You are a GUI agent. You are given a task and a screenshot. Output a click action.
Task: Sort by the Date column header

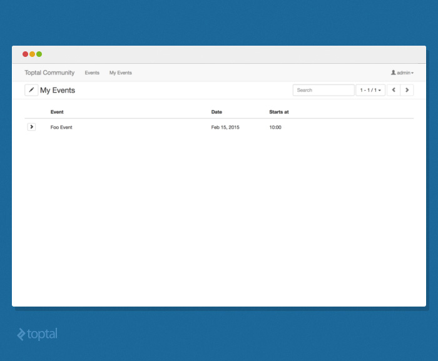(216, 112)
